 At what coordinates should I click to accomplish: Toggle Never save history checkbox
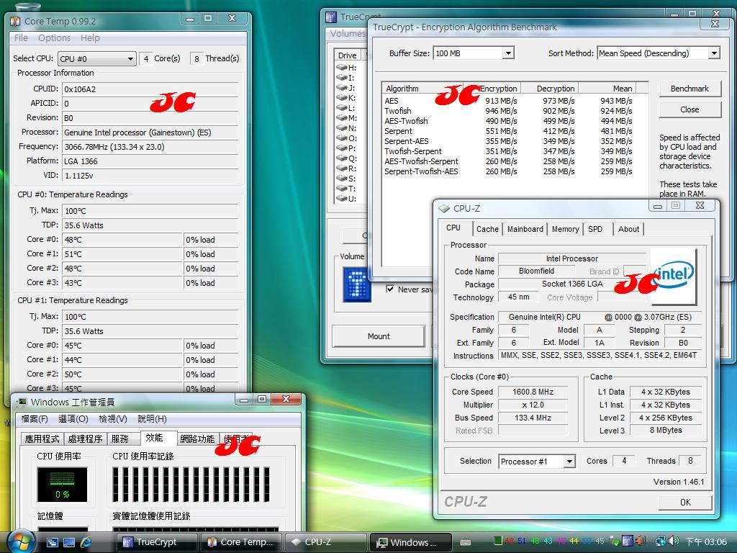click(389, 289)
